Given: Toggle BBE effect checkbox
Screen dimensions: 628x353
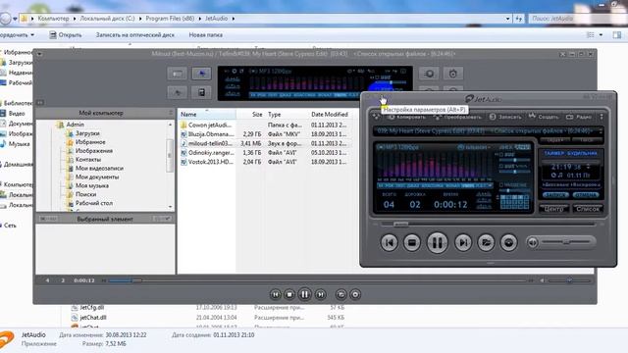Looking at the screenshot, I should coord(501,155).
